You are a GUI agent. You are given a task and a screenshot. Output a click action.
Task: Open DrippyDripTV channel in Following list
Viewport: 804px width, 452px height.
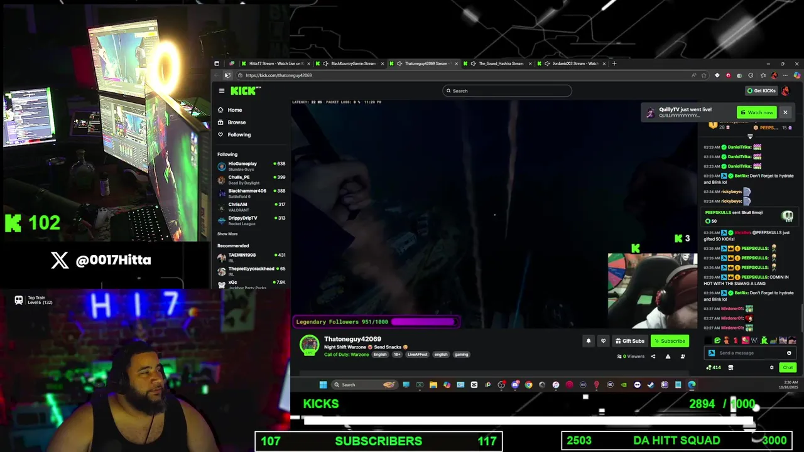[251, 220]
